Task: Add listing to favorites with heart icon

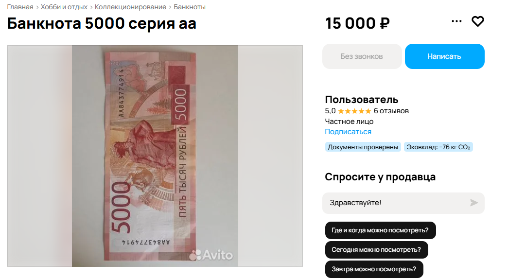Action: click(477, 21)
